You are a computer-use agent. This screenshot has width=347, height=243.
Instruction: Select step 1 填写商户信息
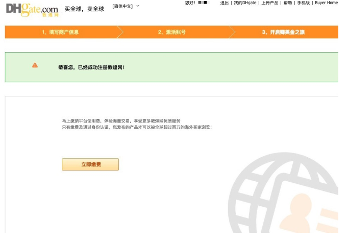point(60,32)
